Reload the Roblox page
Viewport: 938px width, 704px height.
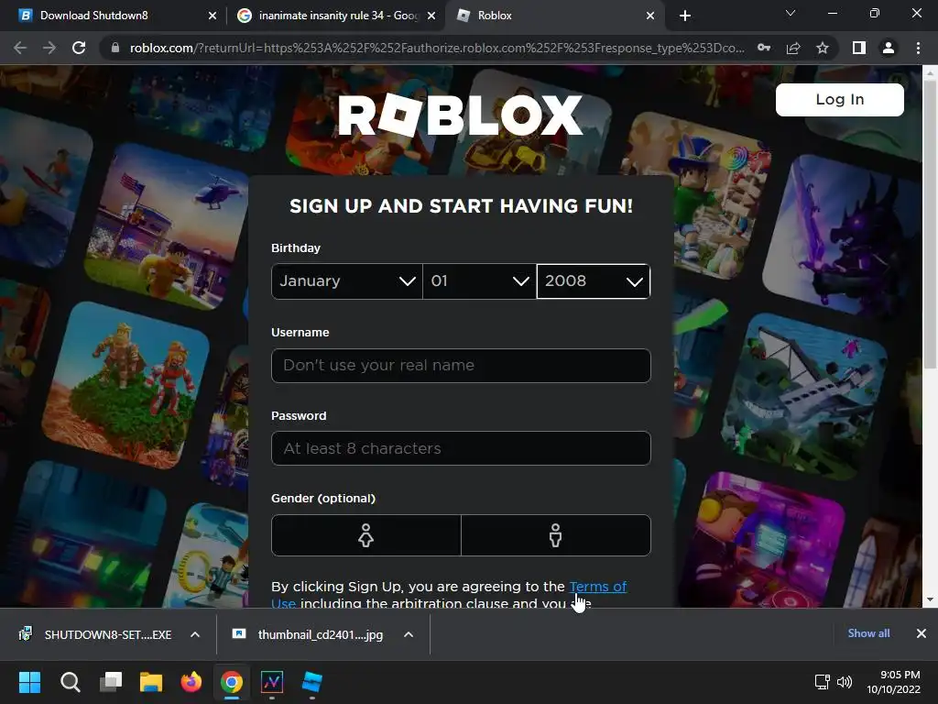tap(79, 48)
